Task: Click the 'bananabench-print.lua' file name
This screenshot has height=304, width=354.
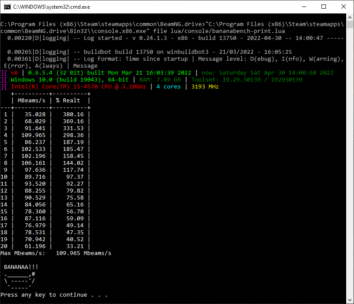Action: coord(248,31)
